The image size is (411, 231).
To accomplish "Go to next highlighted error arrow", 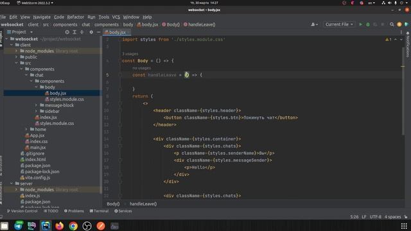I will click(401, 40).
